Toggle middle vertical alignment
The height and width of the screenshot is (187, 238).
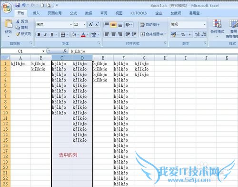point(113,24)
